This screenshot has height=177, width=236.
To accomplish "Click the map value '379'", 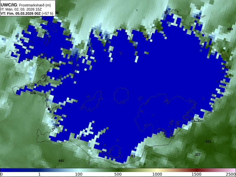I will click(x=33, y=93).
